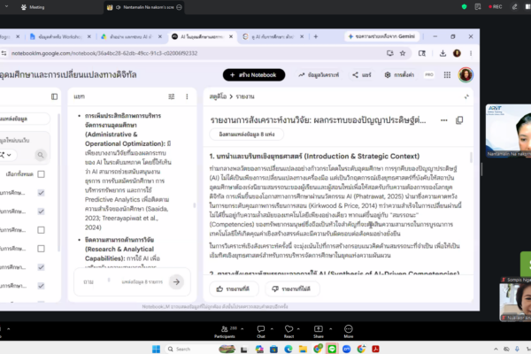Image resolution: width=531 pixels, height=354 pixels.
Task: Check the fourth source row checkbox (unchecked)
Action: pos(41,249)
